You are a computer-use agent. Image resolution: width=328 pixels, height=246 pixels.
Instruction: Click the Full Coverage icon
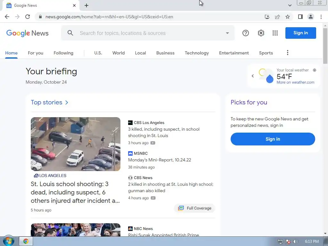pos(181,208)
